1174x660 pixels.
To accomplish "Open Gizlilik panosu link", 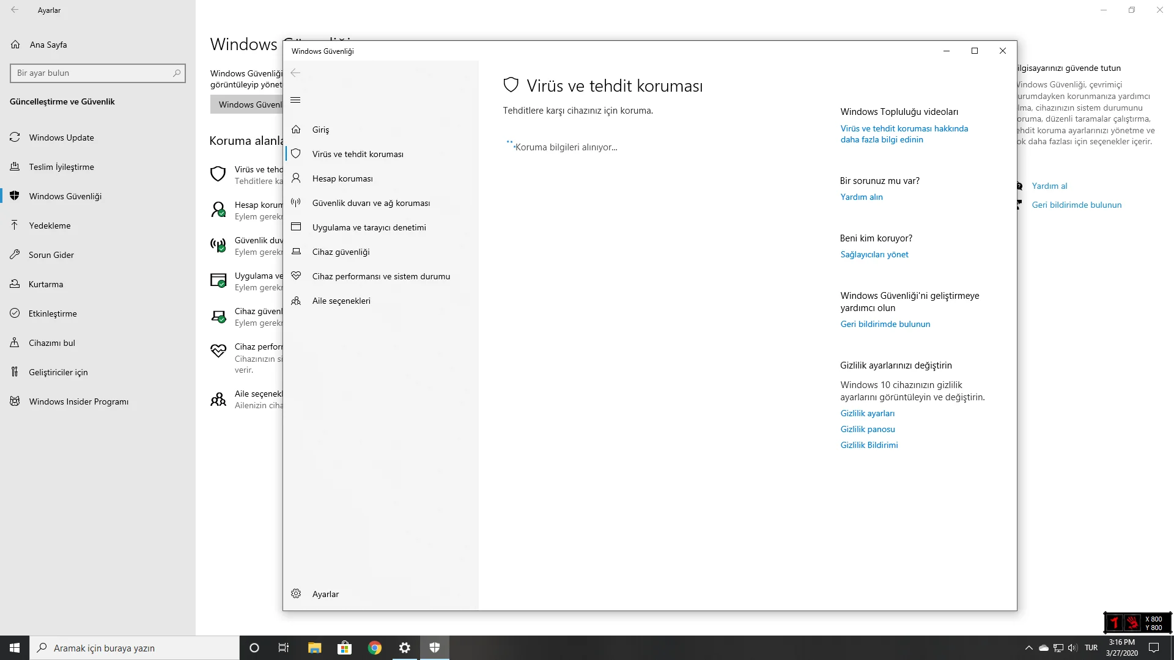I will pyautogui.click(x=867, y=429).
